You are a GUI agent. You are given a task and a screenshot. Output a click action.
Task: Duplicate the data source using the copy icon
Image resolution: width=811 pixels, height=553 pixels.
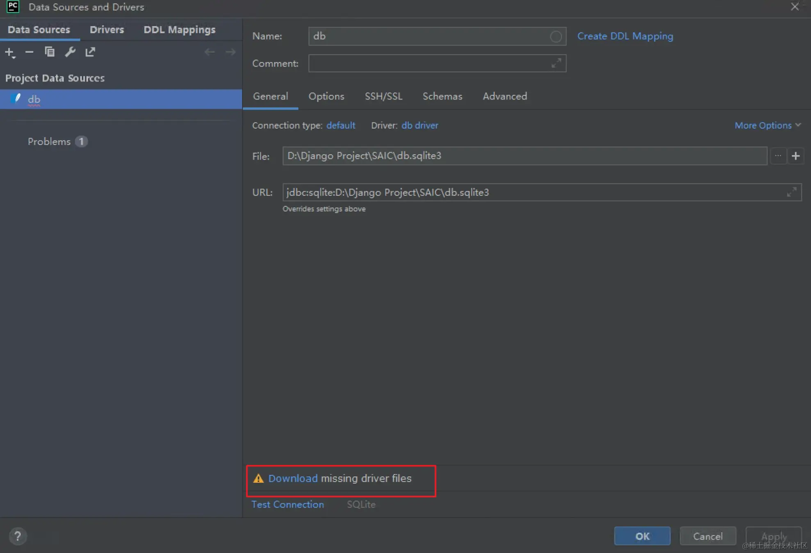click(50, 52)
